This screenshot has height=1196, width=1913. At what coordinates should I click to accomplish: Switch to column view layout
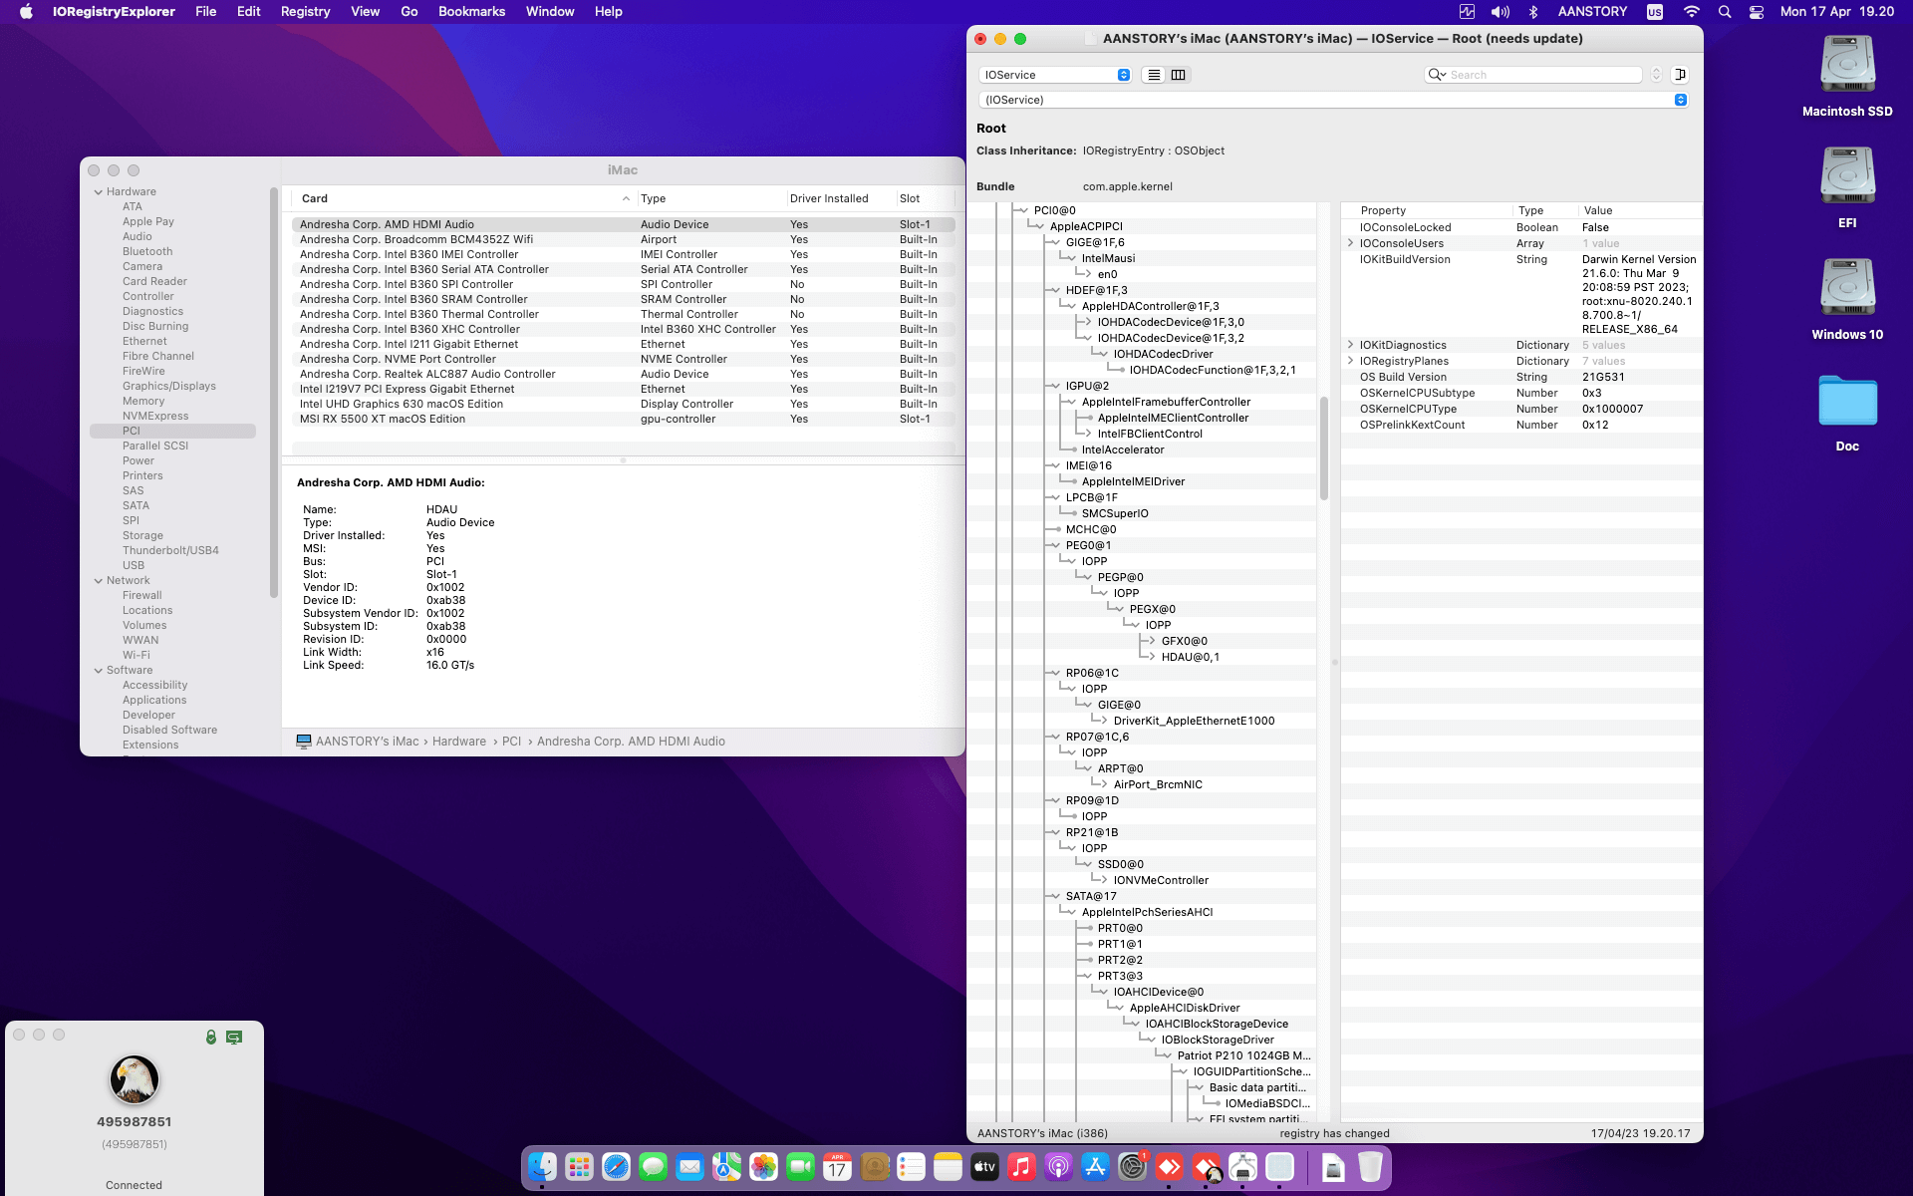coord(1179,75)
